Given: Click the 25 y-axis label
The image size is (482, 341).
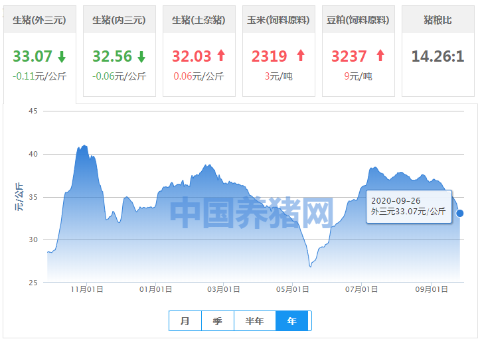Looking at the screenshot, I should (33, 283).
